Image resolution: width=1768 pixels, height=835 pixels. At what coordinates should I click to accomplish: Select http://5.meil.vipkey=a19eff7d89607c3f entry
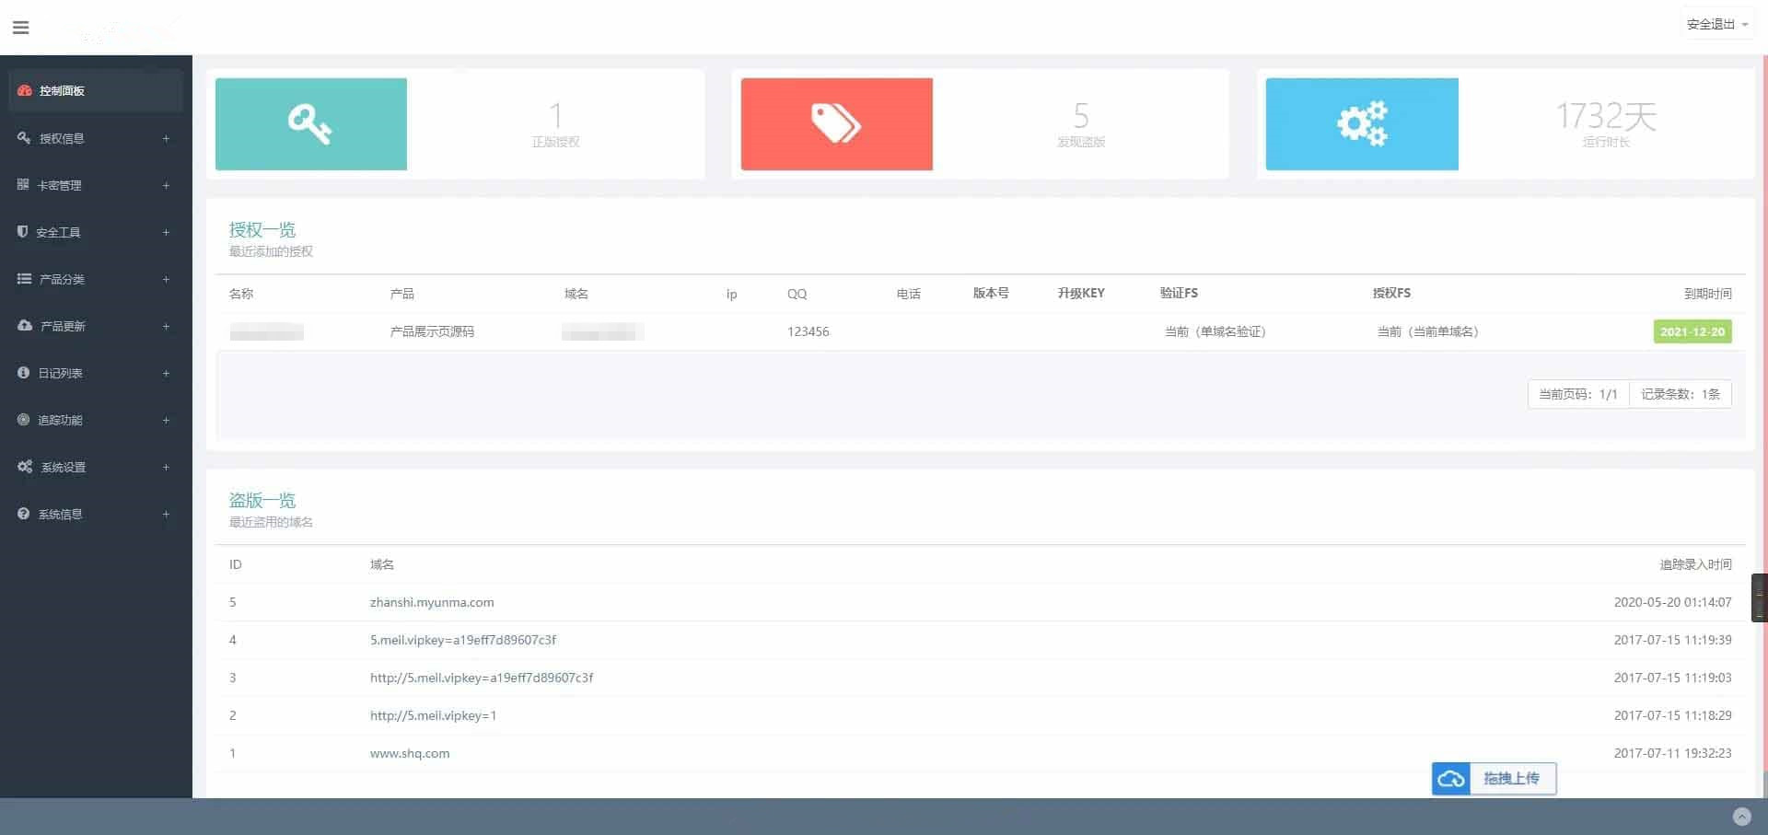482,678
